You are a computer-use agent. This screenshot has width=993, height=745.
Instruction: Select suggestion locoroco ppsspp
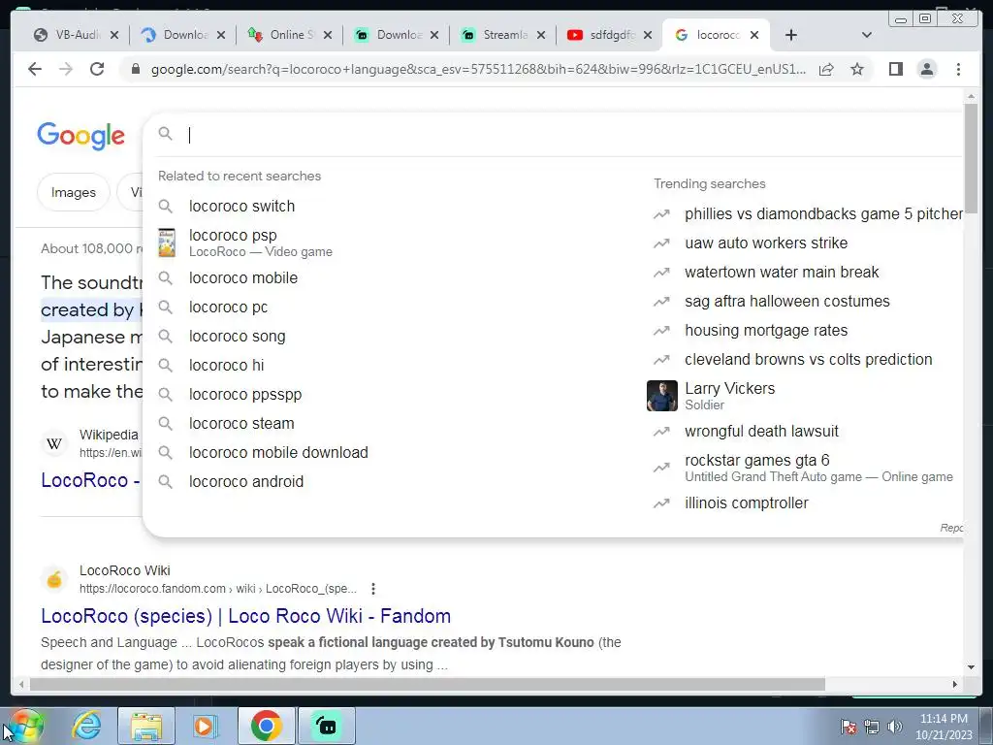245,395
